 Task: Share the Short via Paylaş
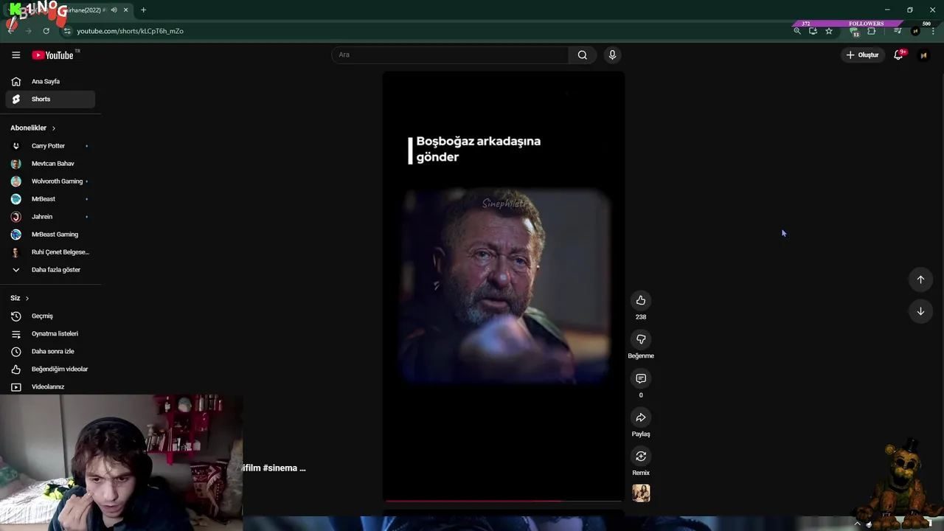[x=641, y=417]
